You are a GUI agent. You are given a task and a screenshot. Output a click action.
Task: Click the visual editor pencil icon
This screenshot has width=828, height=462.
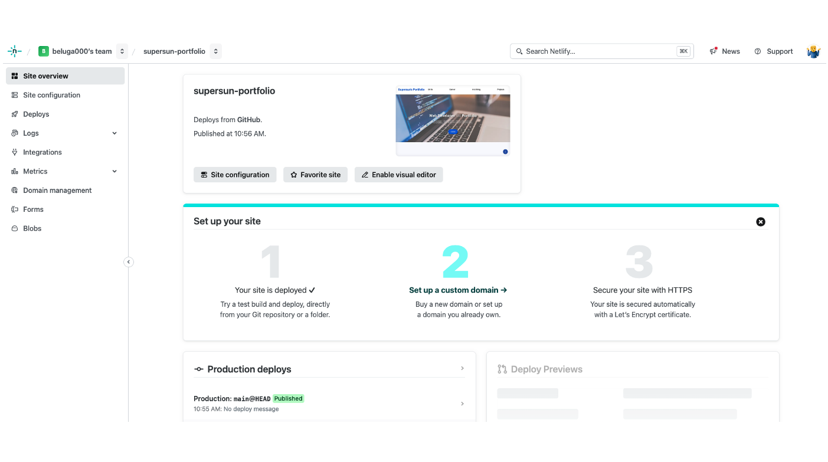pos(365,175)
